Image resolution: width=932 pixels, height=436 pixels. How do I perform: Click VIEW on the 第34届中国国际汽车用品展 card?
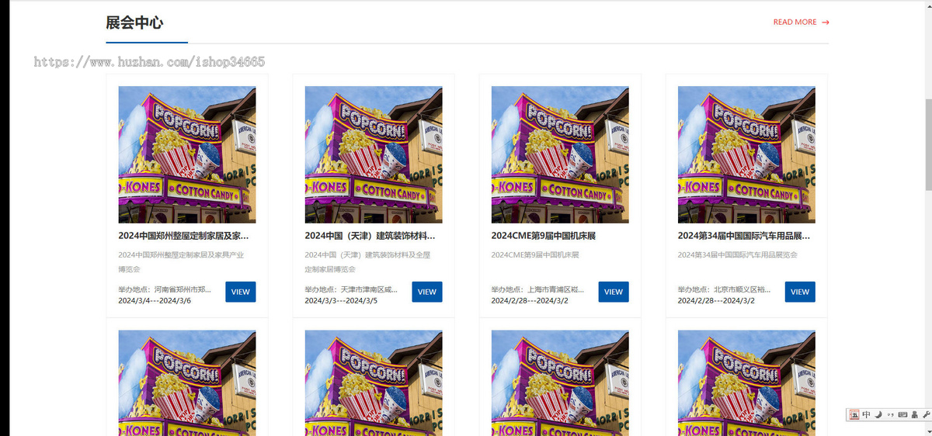pyautogui.click(x=800, y=292)
